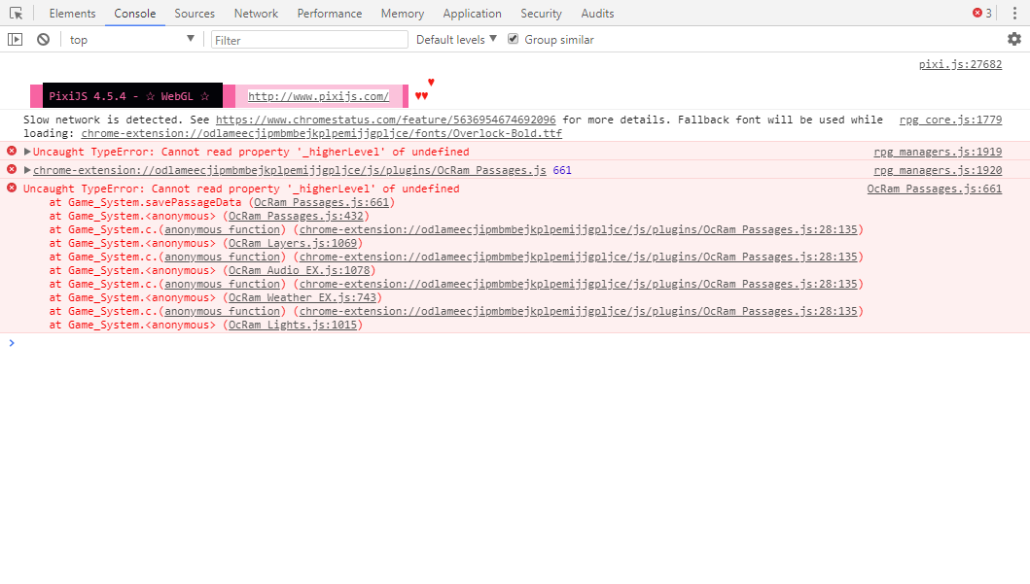Open the top context dropdown

[132, 40]
